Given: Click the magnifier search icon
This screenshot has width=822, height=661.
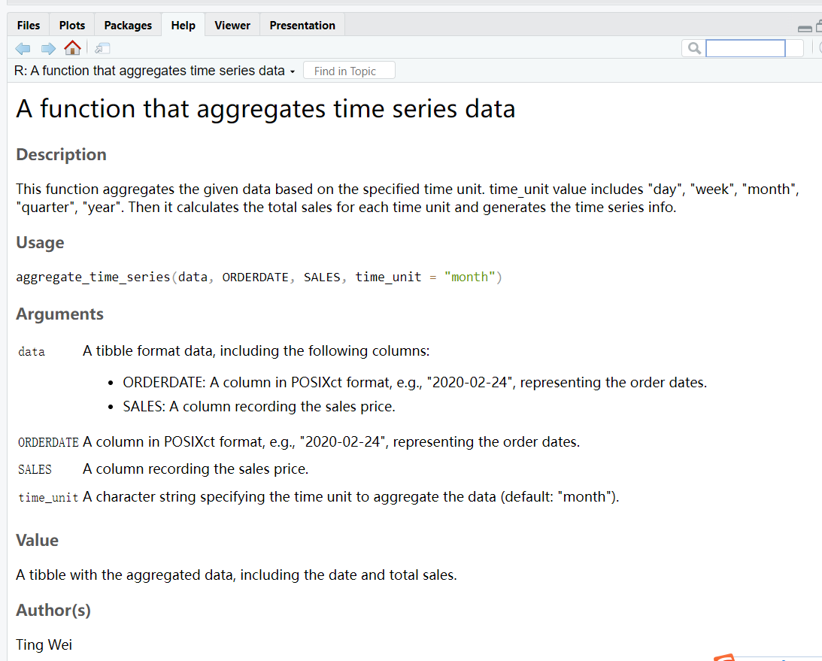Looking at the screenshot, I should click(694, 48).
